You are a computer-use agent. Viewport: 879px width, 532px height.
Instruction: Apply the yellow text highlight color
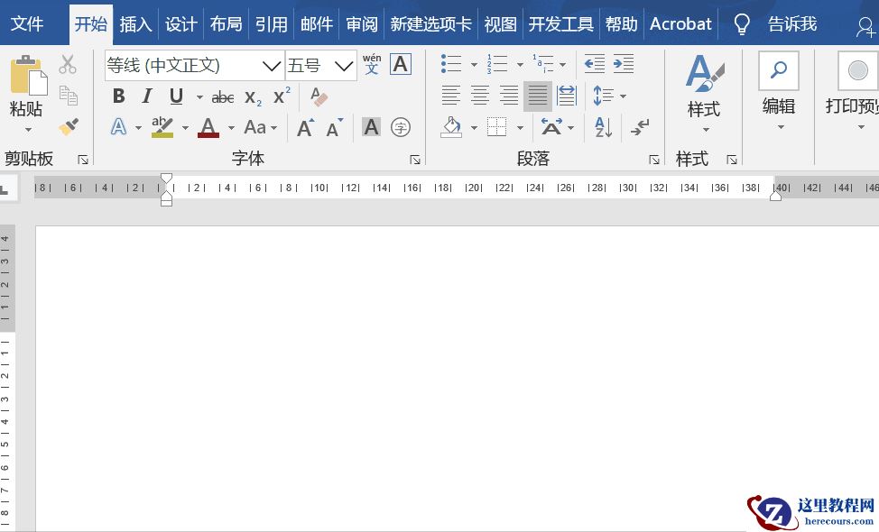(162, 127)
